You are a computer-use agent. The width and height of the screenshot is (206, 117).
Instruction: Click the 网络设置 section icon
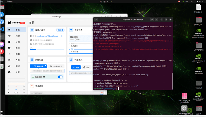pos(32,60)
